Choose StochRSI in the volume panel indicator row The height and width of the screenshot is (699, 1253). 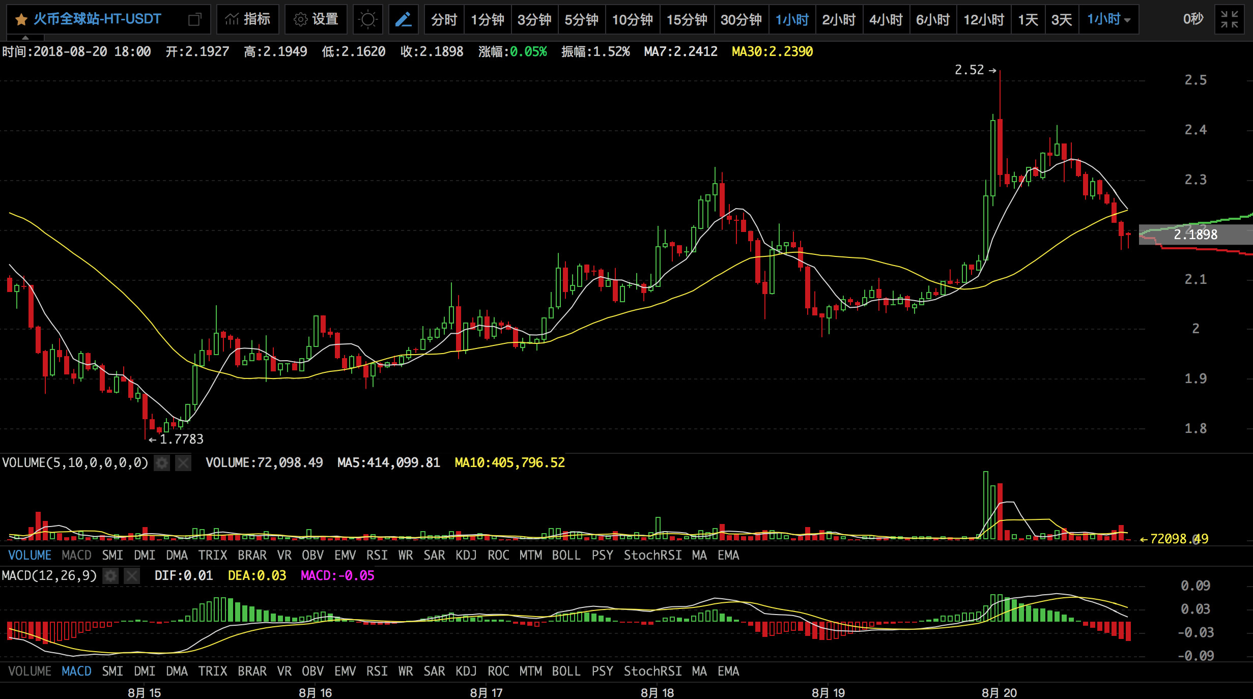653,555
